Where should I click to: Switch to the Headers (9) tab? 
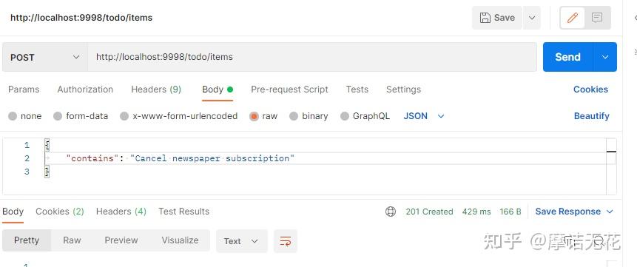click(x=156, y=89)
